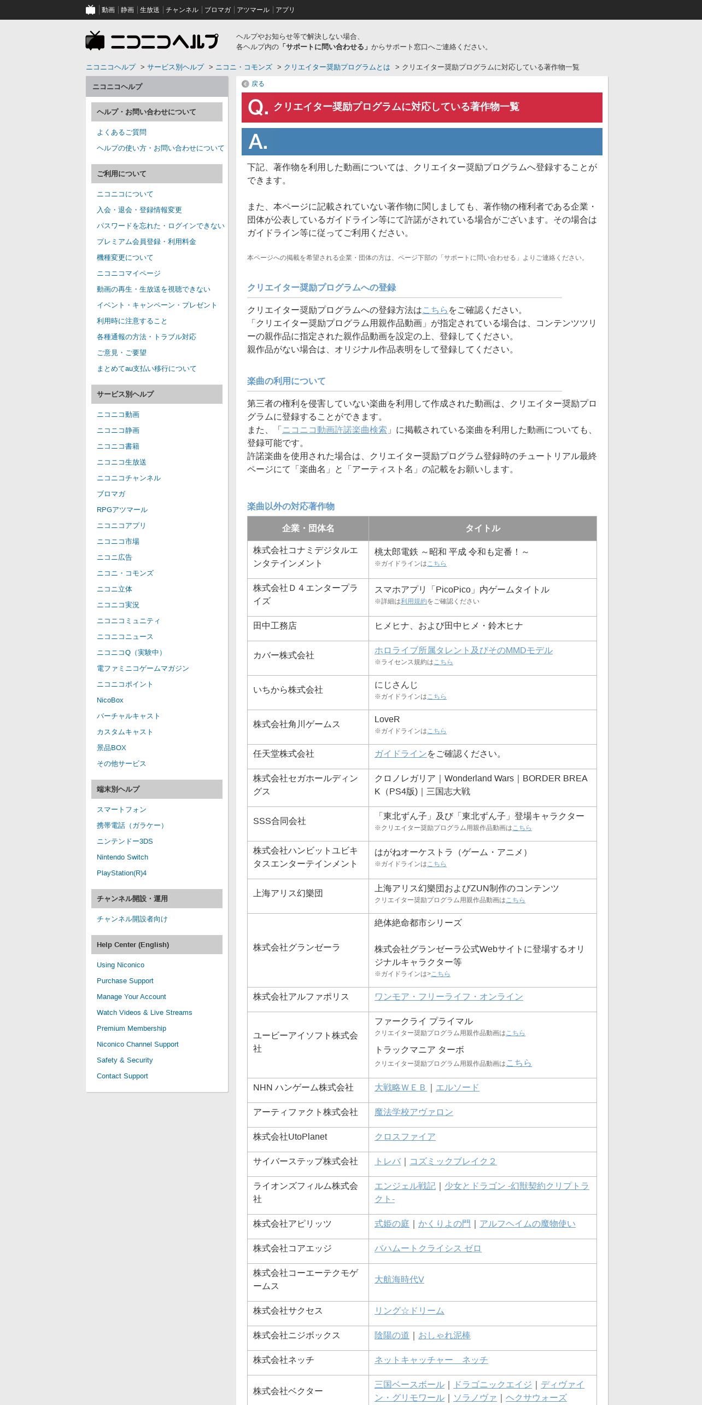Viewport: 702px width, 1405px height.
Task: Open 動画 in the top navigation bar
Action: coord(108,10)
